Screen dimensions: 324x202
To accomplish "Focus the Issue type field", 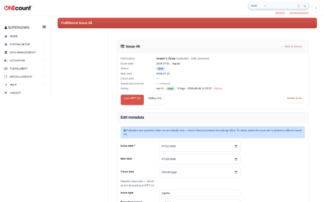I will point(200,193).
